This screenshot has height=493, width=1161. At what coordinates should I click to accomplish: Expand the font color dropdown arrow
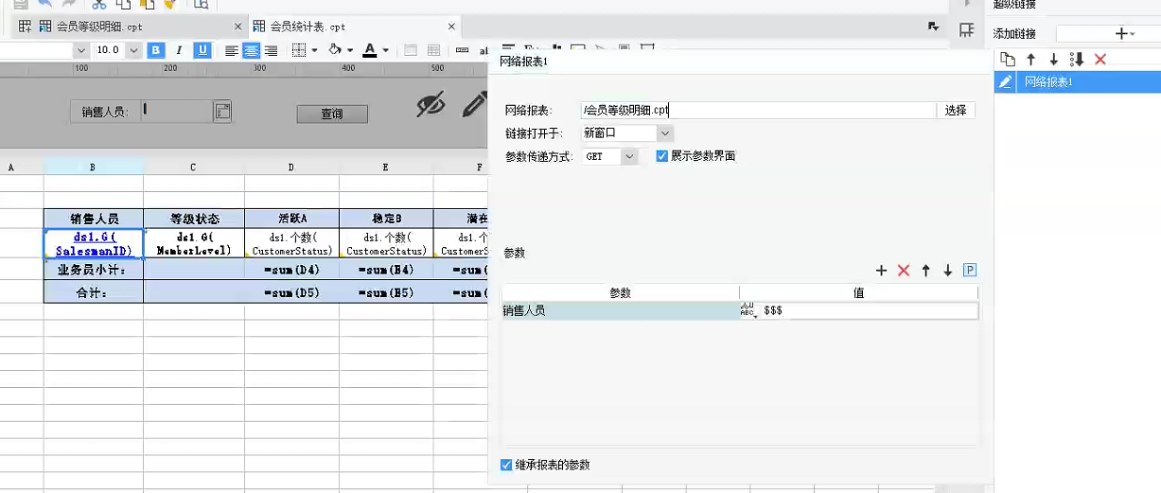point(385,50)
